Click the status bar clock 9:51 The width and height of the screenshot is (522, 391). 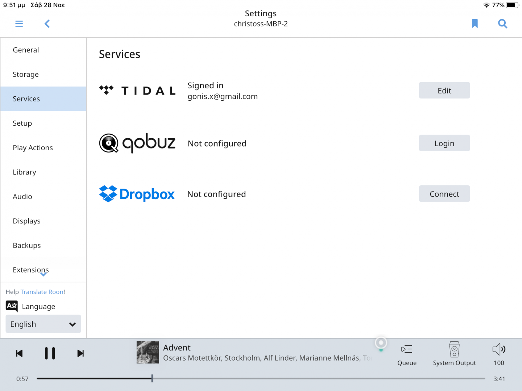tap(14, 5)
